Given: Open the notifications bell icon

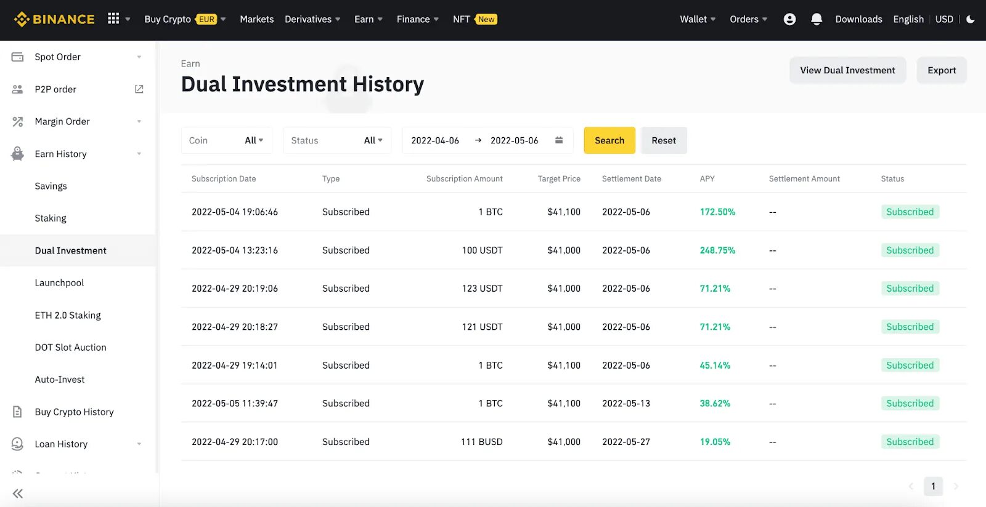Looking at the screenshot, I should pyautogui.click(x=817, y=19).
